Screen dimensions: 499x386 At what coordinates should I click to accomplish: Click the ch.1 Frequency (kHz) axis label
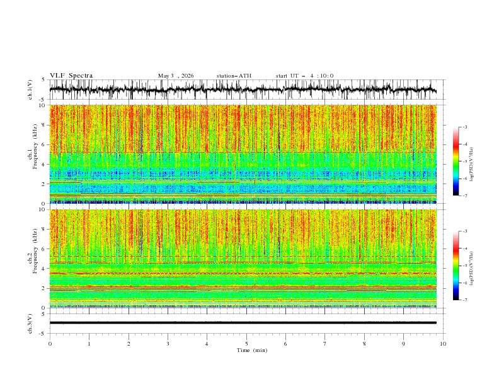tap(33, 155)
